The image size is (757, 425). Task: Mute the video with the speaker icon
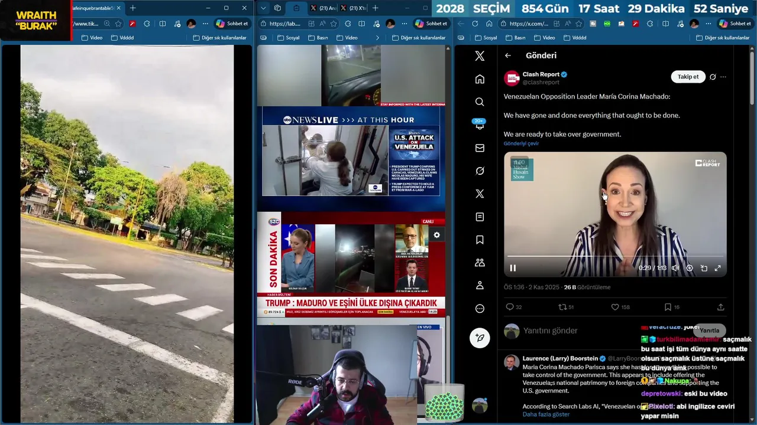675,268
